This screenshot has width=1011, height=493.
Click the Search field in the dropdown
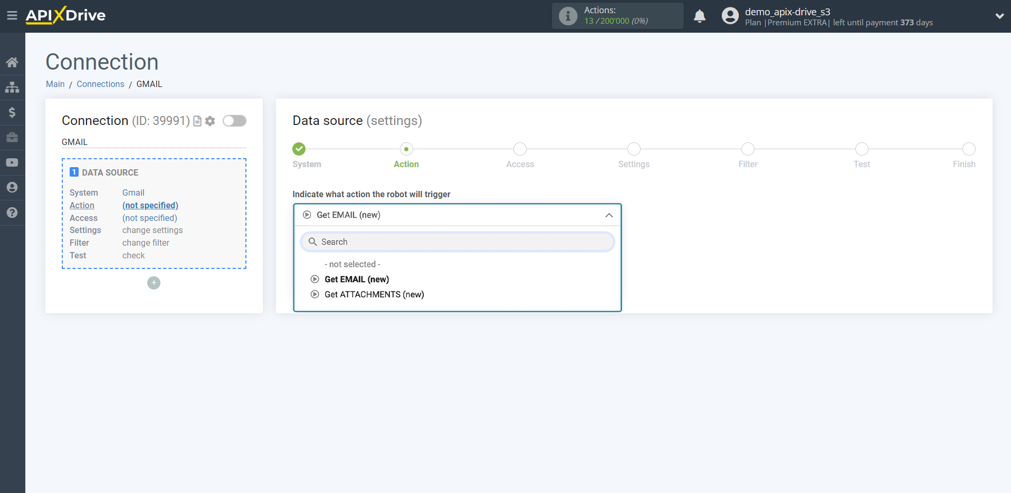pyautogui.click(x=457, y=241)
